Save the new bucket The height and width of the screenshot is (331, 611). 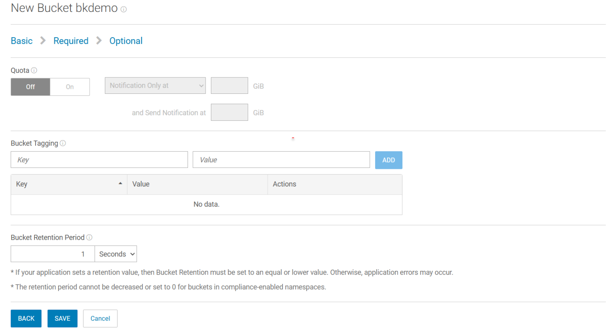click(62, 318)
